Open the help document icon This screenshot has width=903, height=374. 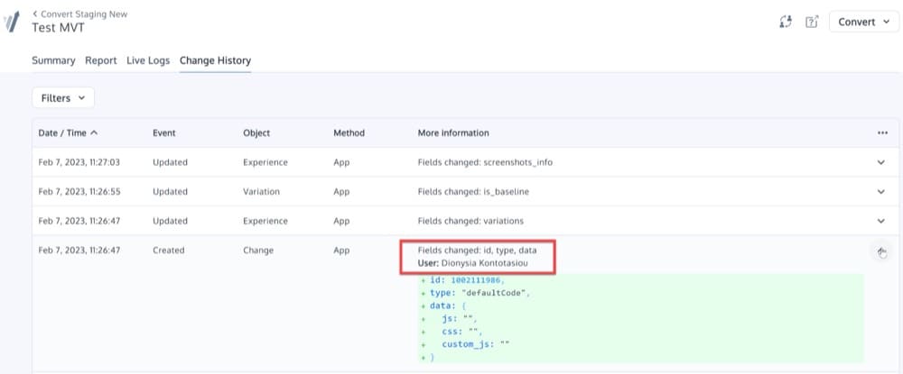coord(812,22)
